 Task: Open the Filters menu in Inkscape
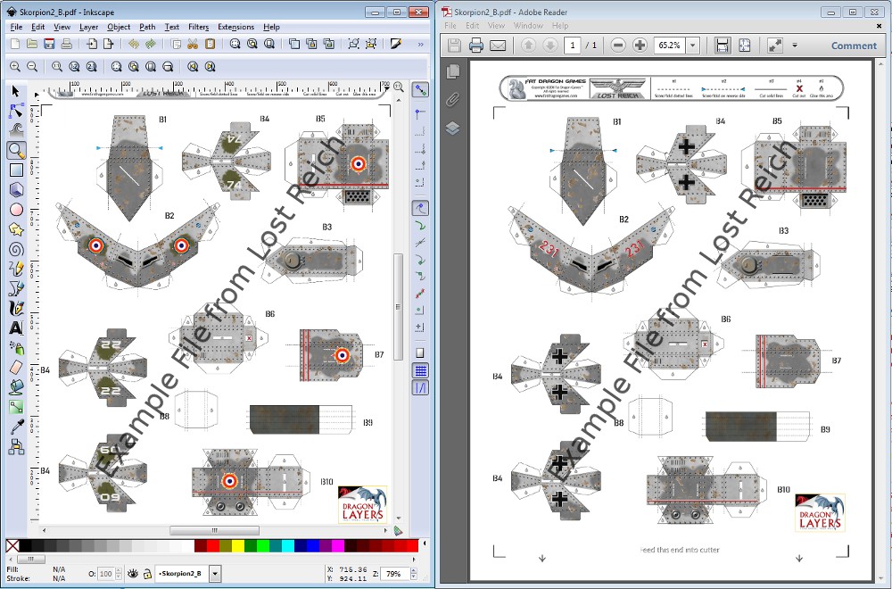click(x=198, y=27)
